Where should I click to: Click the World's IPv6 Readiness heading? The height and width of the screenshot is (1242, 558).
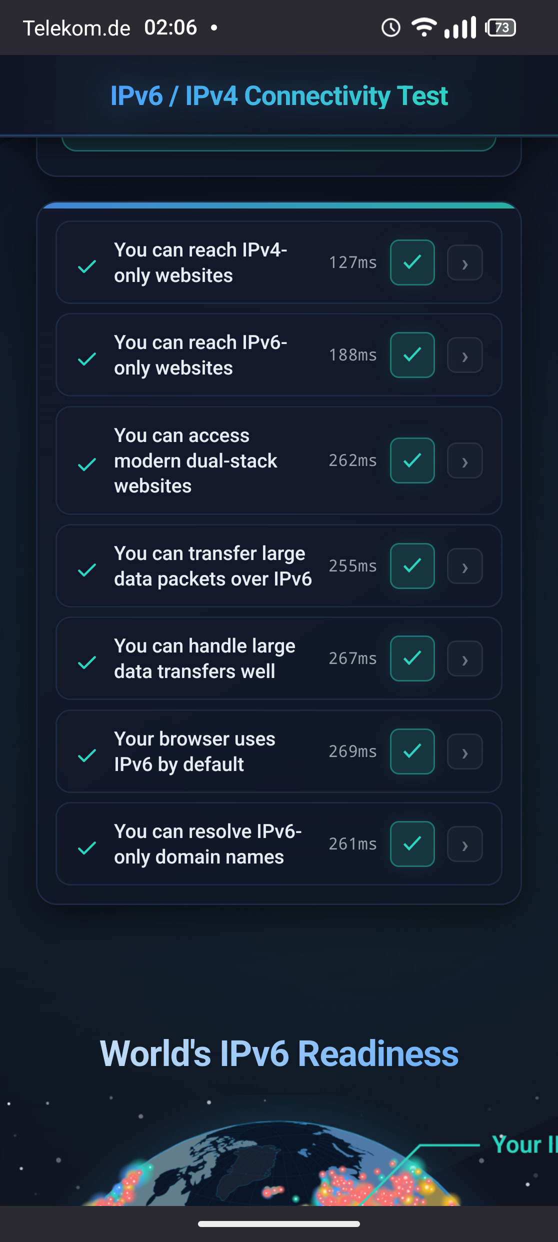point(279,1053)
